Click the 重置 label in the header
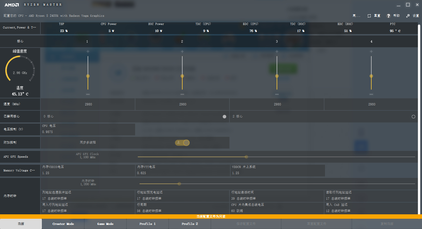The width and height of the screenshot is (422, 229). (x=377, y=16)
